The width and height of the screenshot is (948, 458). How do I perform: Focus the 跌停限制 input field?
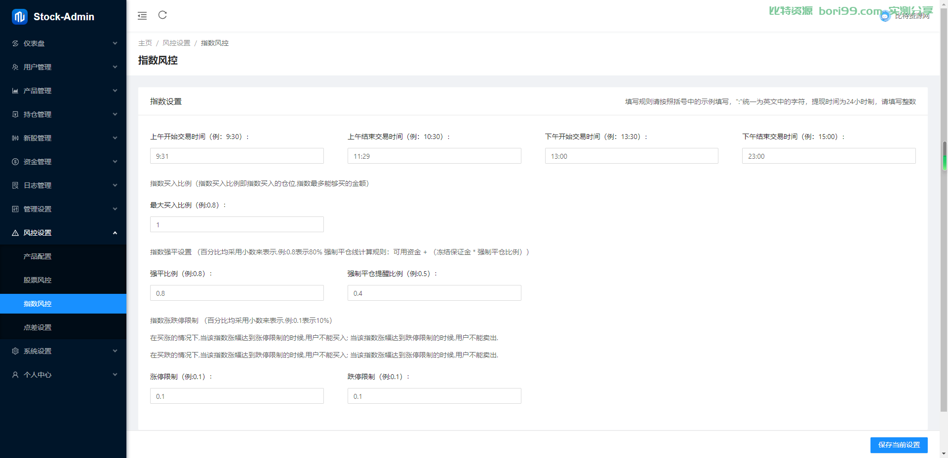pyautogui.click(x=434, y=396)
